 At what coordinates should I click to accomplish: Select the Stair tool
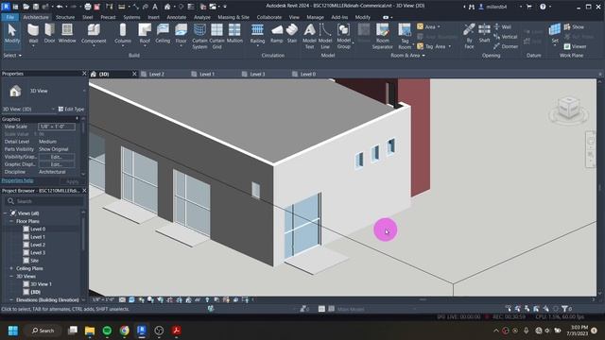tap(292, 34)
